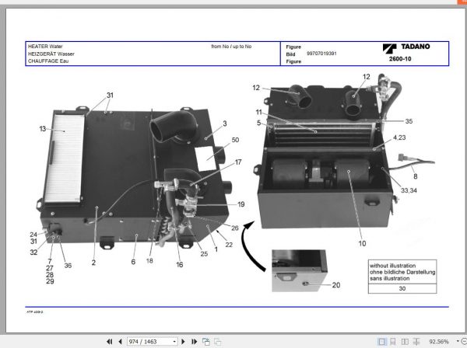
Task: Go to previous view icon
Action: 205,342
